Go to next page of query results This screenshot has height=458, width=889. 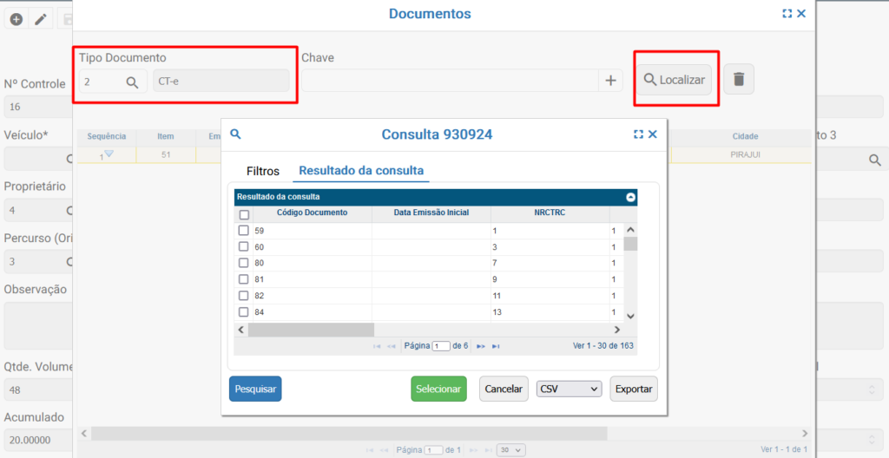pos(480,346)
